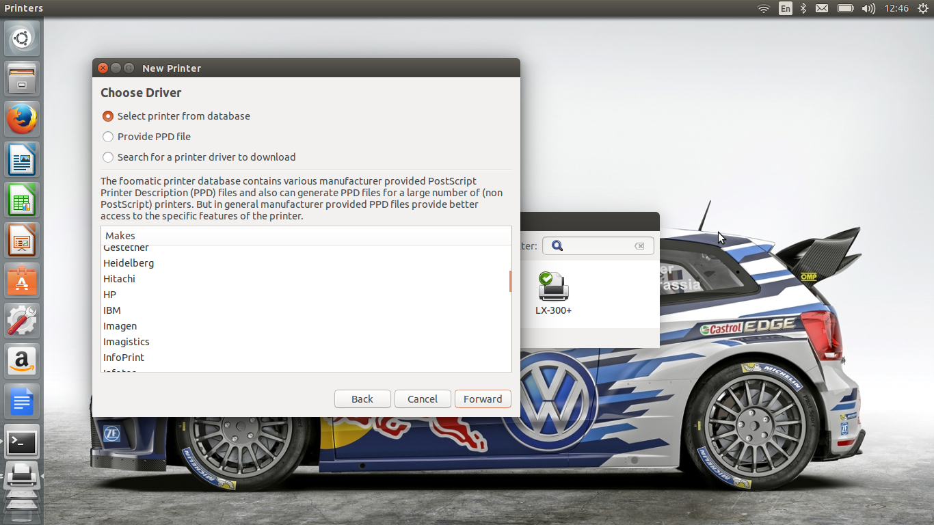This screenshot has width=934, height=525.
Task: Choose Provide PPD file option
Action: click(x=146, y=137)
